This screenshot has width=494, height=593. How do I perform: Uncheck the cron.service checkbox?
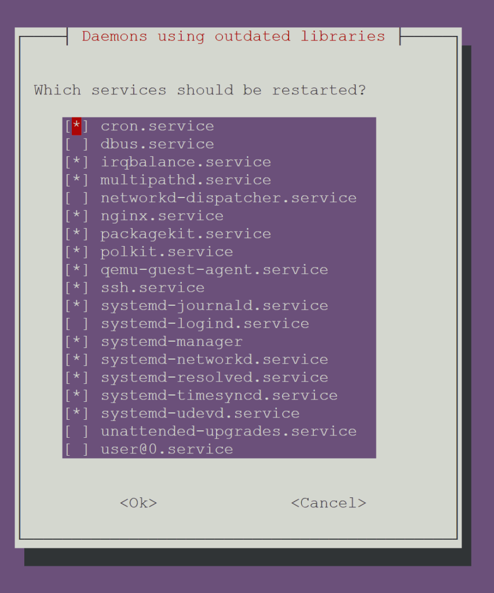[76, 126]
